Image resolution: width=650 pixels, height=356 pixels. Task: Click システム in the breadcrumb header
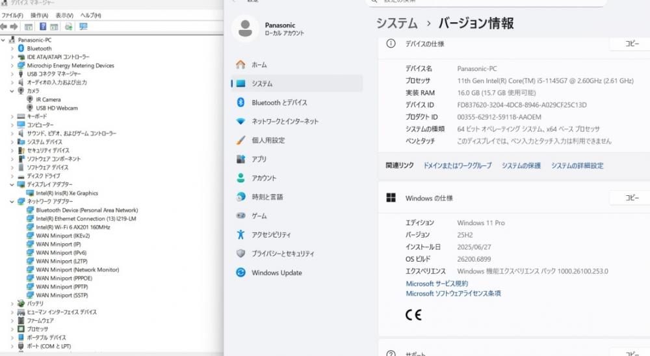point(396,23)
